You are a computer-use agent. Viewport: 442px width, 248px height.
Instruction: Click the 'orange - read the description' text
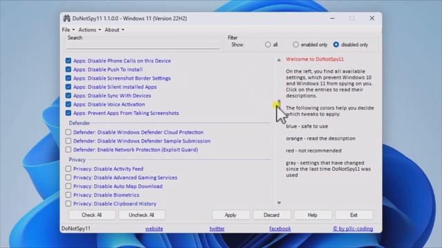[320, 138]
